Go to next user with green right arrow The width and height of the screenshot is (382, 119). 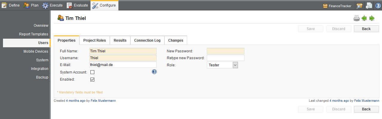372,18
